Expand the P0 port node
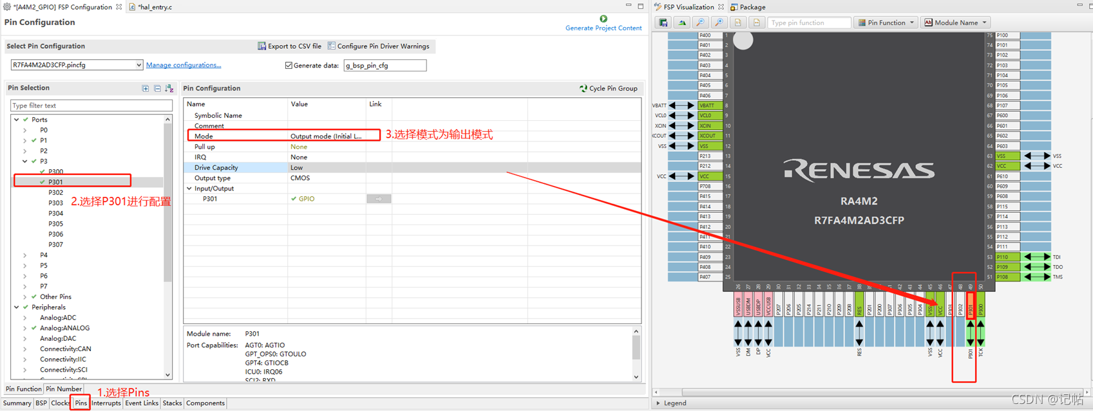The width and height of the screenshot is (1093, 411). 25,130
